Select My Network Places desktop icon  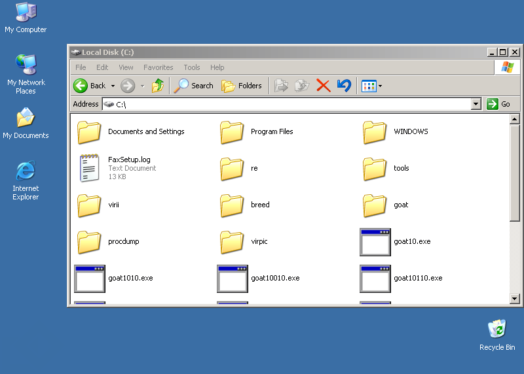26,74
